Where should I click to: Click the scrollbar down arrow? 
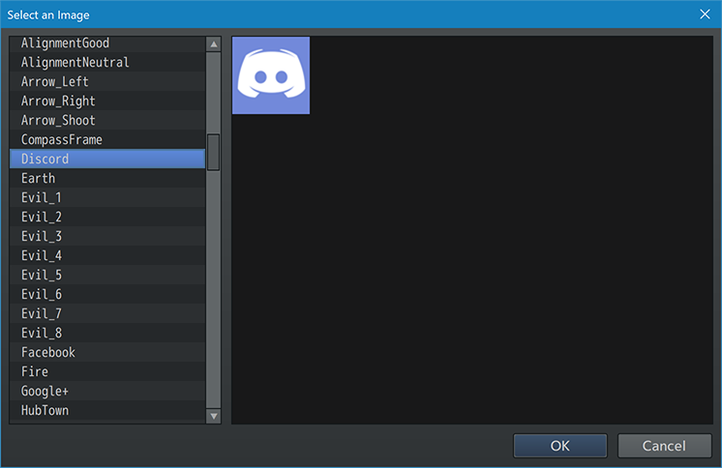214,416
